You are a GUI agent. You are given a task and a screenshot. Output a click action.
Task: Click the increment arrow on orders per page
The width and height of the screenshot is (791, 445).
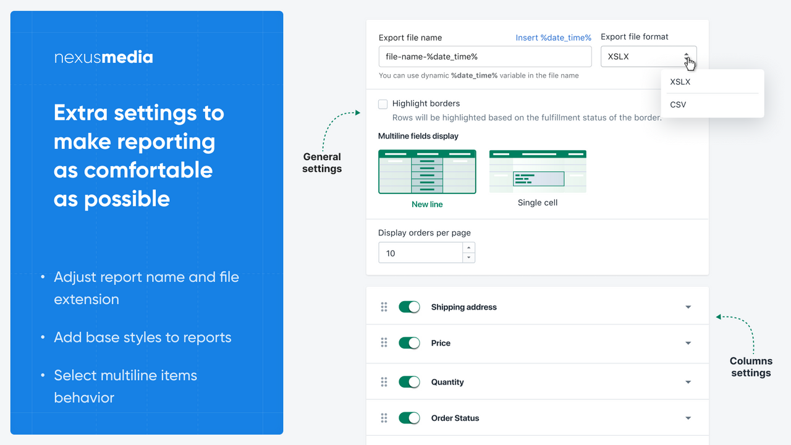coord(468,248)
